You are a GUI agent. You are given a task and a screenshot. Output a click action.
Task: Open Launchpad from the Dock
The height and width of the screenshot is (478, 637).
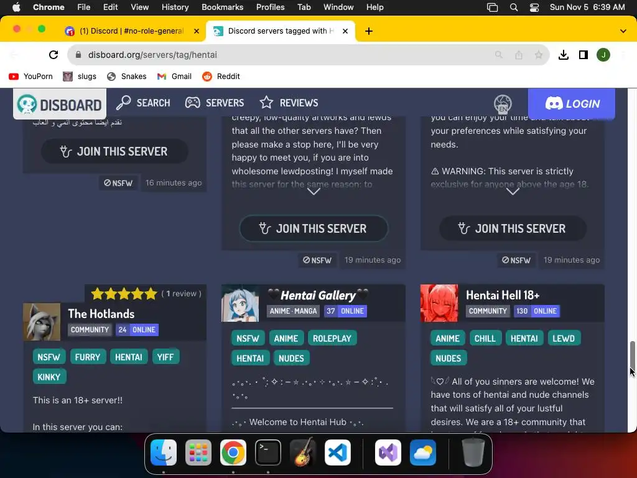click(x=198, y=452)
